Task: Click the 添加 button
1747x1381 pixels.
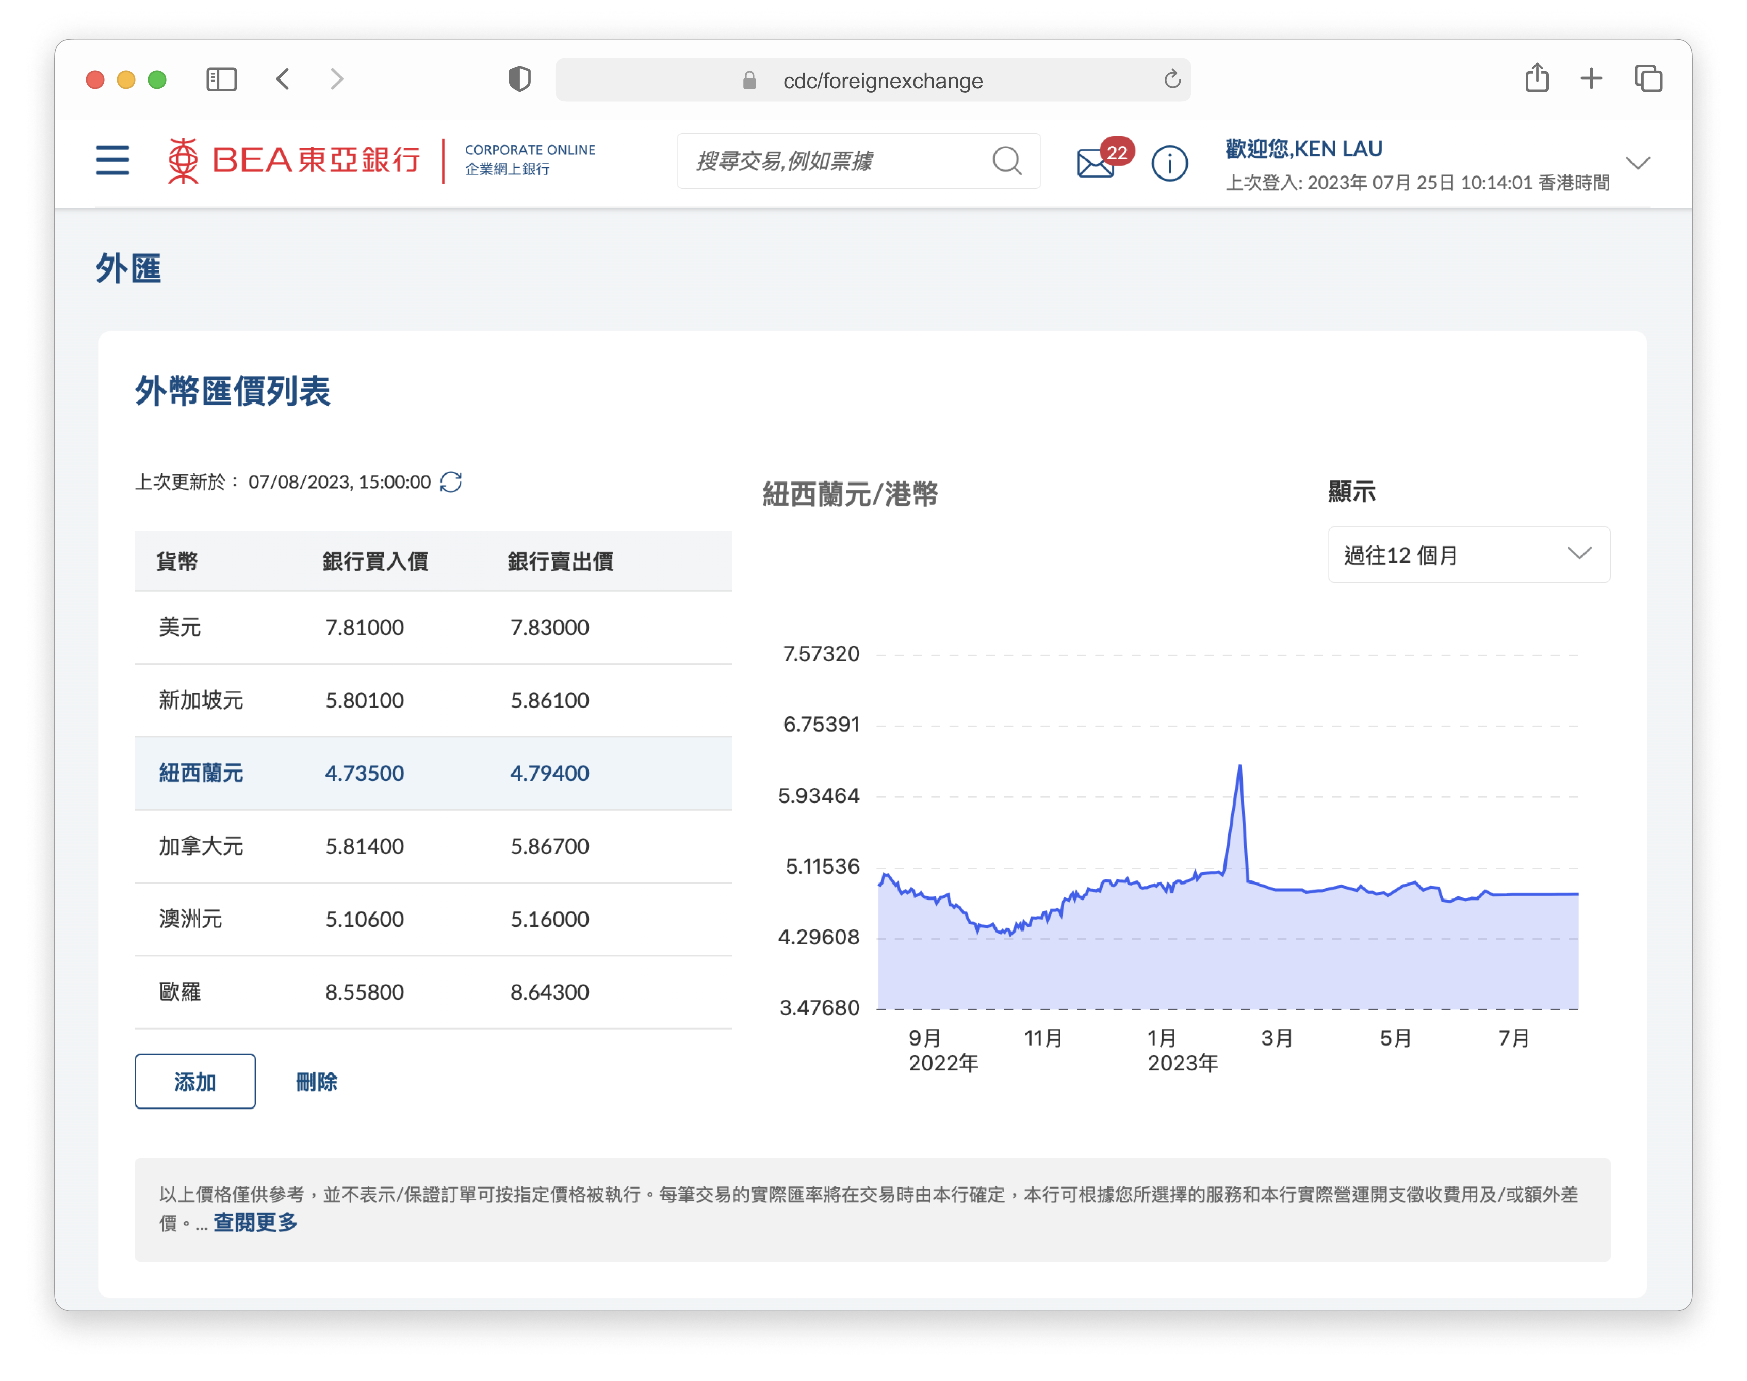Action: 195,1081
